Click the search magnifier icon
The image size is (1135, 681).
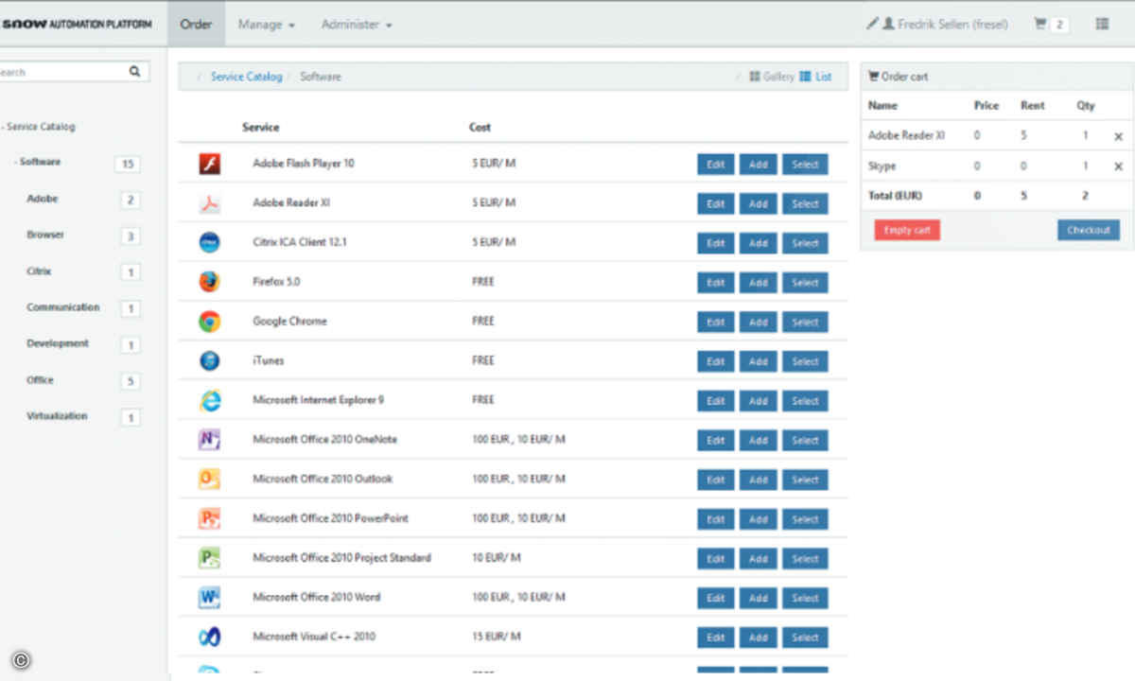[135, 71]
